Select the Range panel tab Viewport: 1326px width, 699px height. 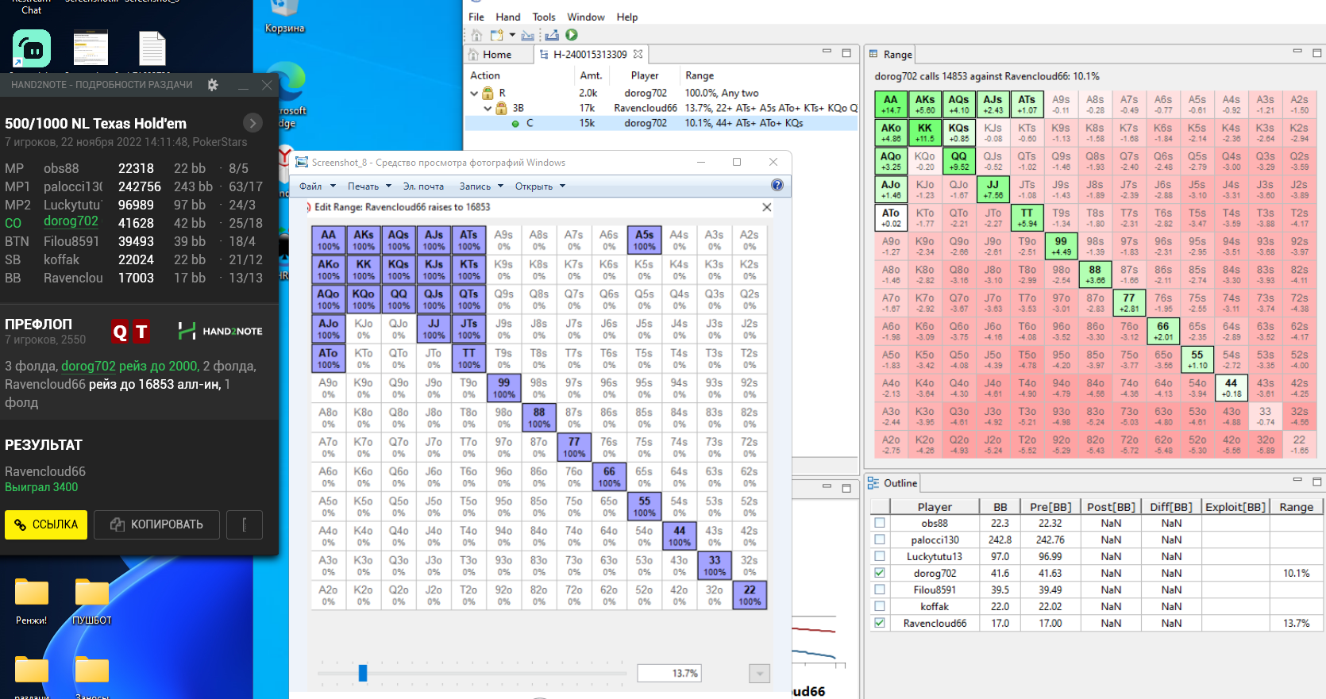click(891, 55)
